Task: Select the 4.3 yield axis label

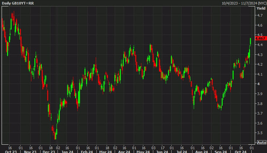Action: pyautogui.click(x=260, y=55)
